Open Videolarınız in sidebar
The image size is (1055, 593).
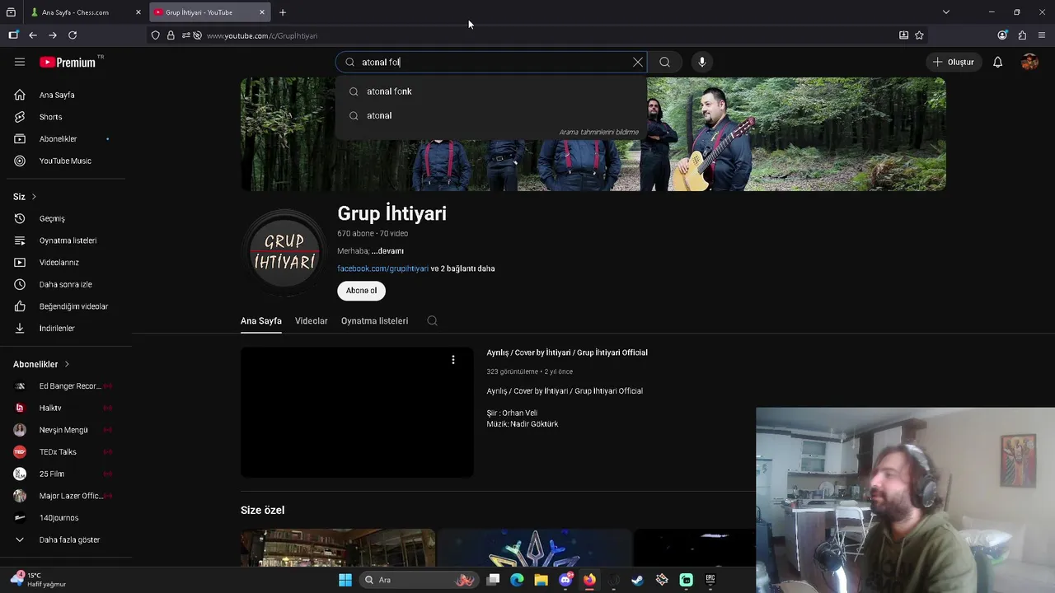click(66, 262)
